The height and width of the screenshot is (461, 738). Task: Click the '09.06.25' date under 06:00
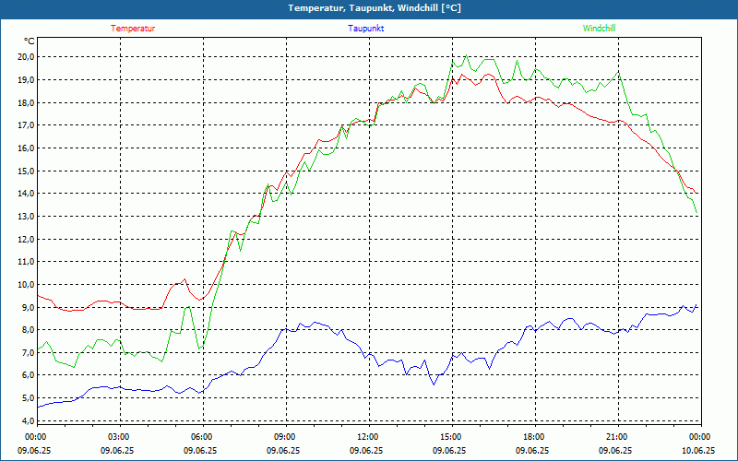pos(200,450)
